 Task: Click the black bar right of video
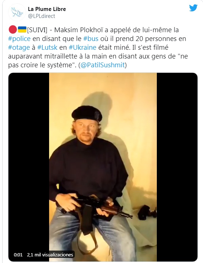pos(177,167)
